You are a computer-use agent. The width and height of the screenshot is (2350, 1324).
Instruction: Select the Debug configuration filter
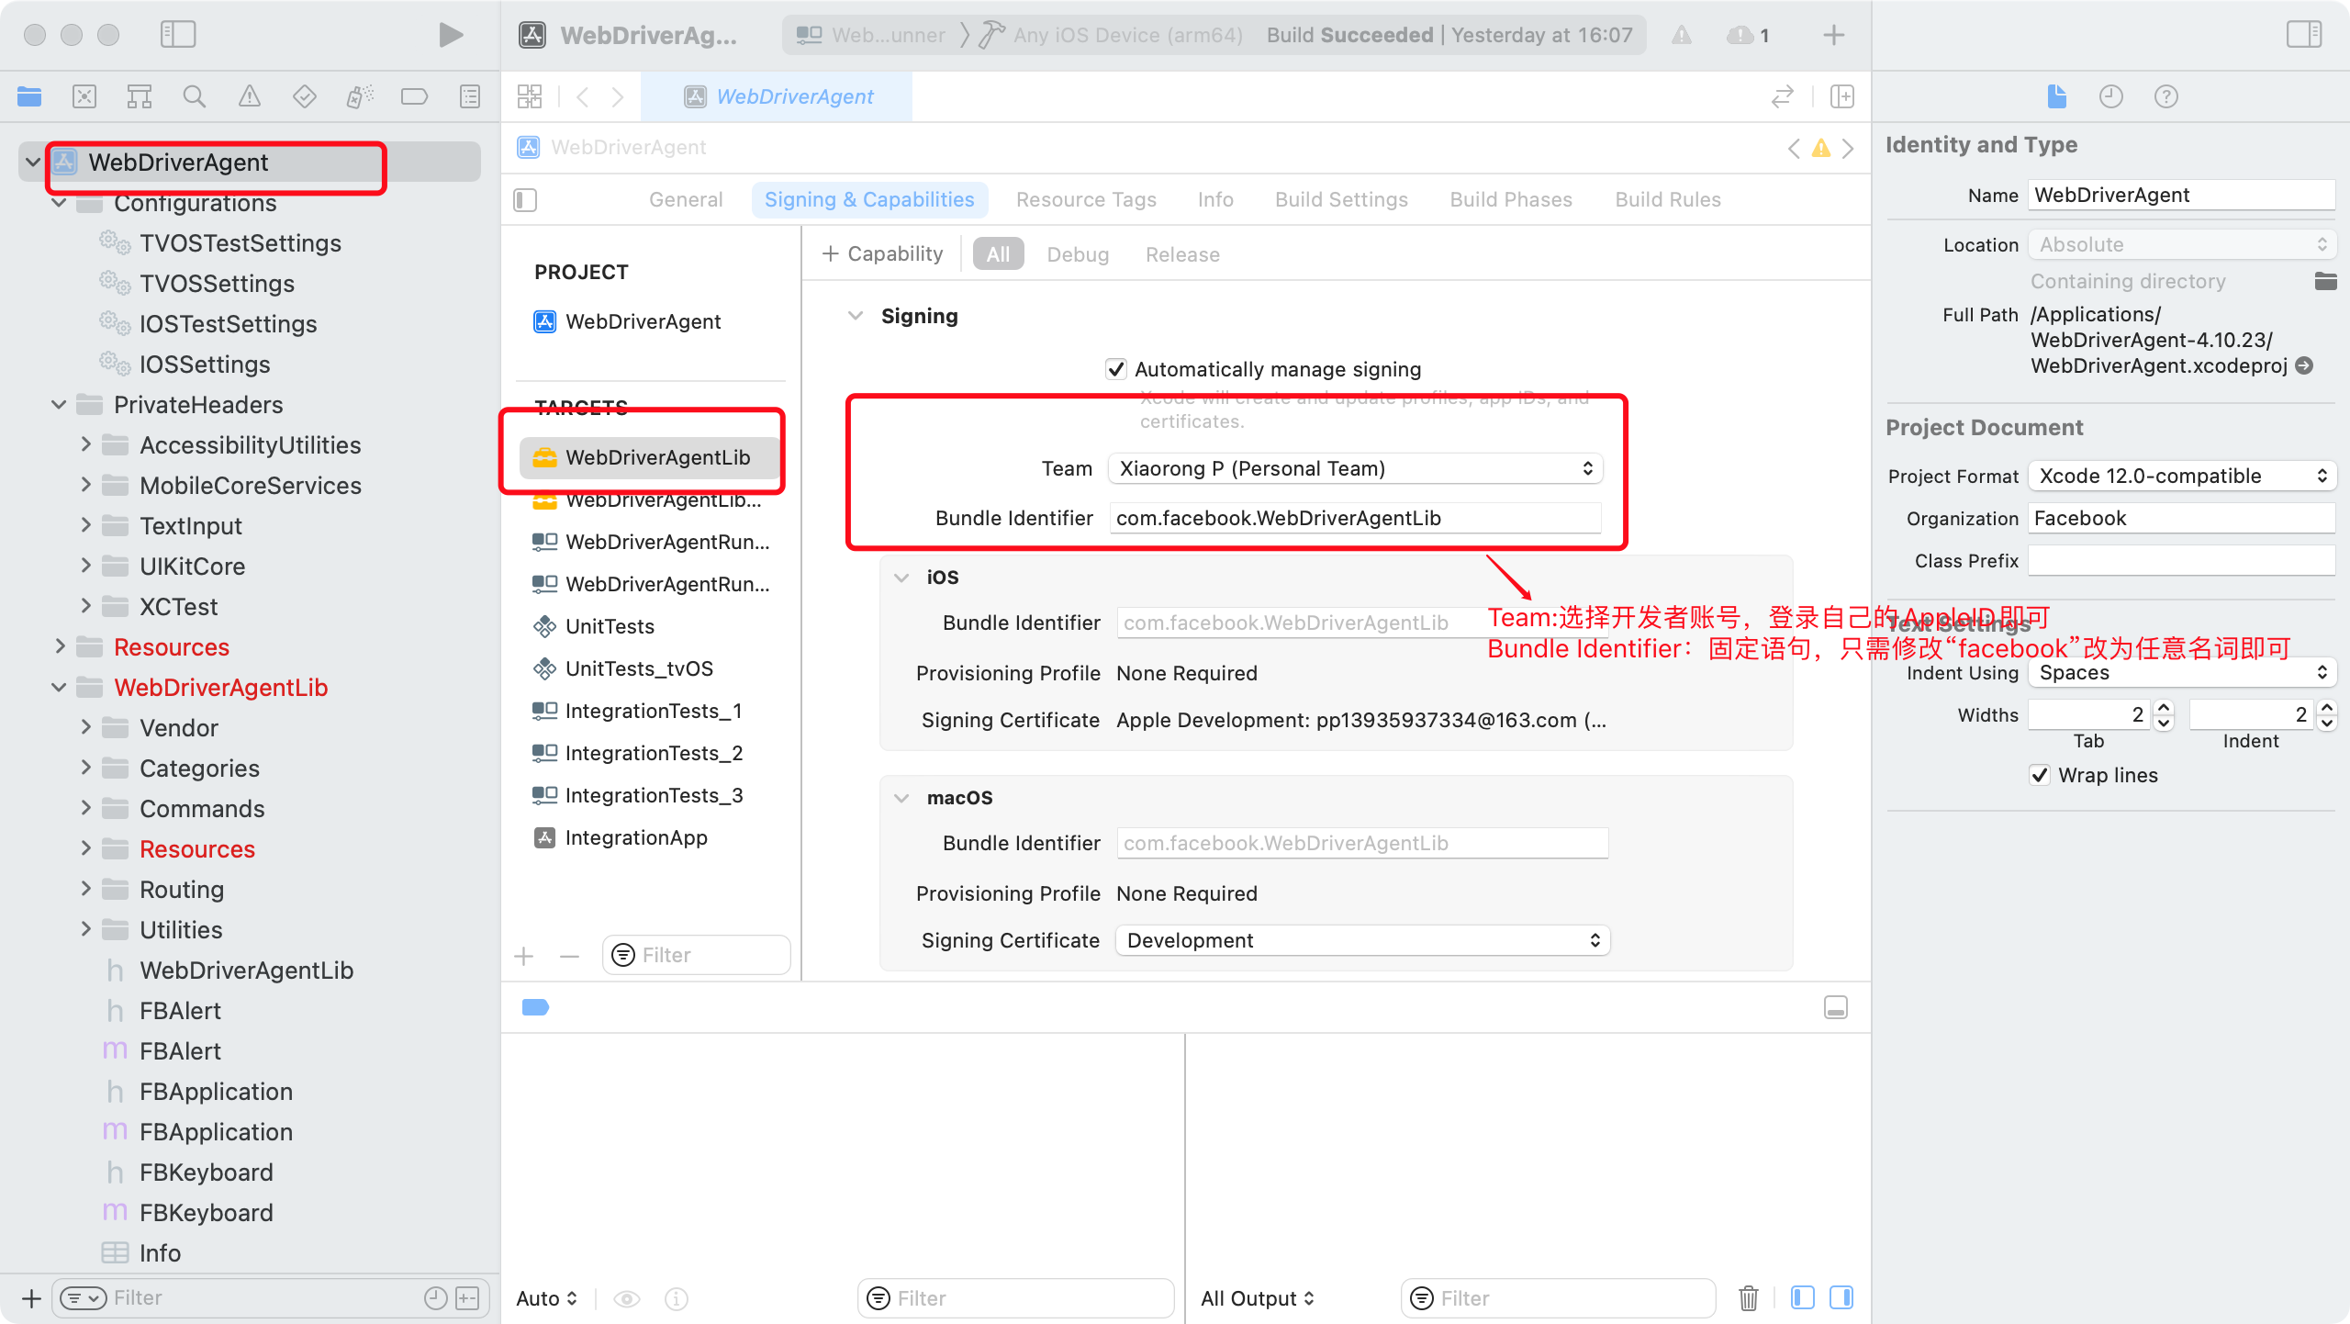[1078, 254]
